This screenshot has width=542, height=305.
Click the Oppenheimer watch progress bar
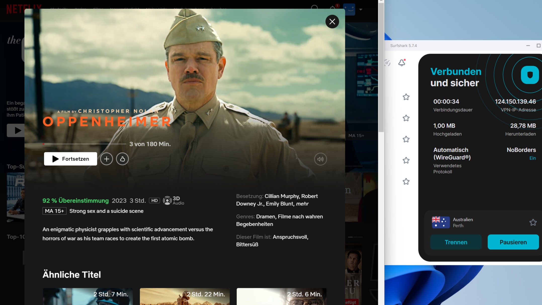click(84, 144)
